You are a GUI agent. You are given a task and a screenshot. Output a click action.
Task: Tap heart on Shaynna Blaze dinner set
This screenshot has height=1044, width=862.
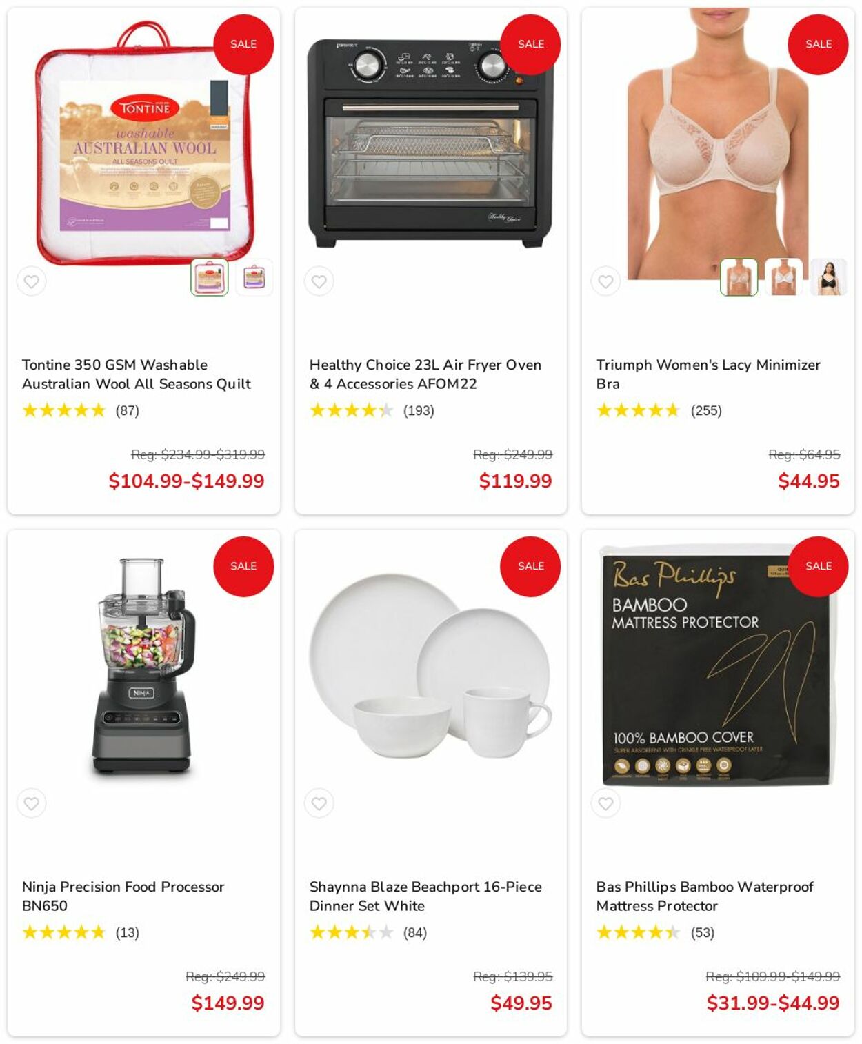click(x=319, y=803)
